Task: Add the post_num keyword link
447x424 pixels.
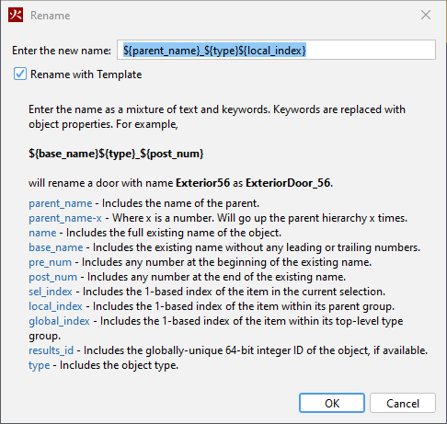Action: click(52, 277)
